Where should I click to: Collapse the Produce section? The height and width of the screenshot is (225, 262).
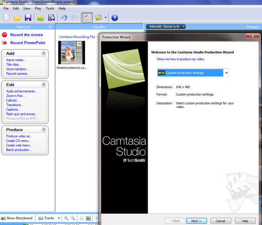pyautogui.click(x=44, y=130)
